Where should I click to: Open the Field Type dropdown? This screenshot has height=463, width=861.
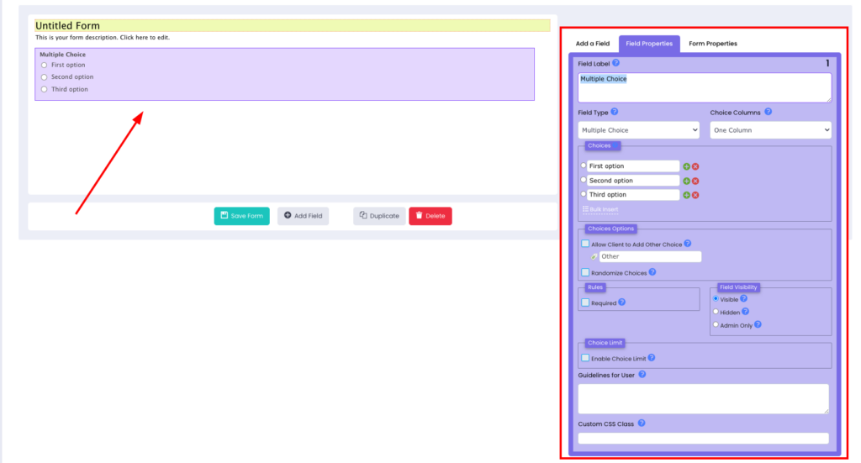pyautogui.click(x=639, y=130)
